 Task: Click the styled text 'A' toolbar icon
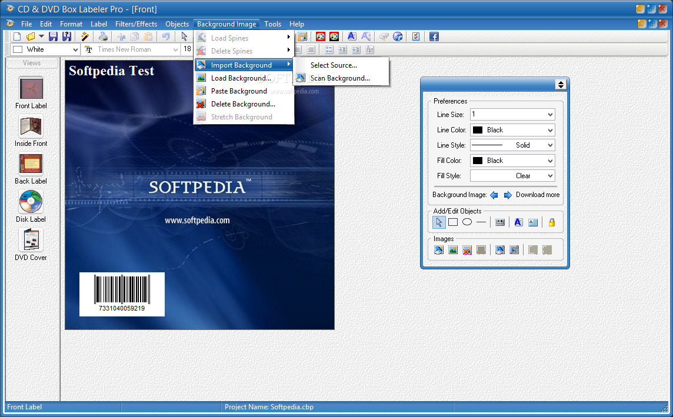pos(352,37)
